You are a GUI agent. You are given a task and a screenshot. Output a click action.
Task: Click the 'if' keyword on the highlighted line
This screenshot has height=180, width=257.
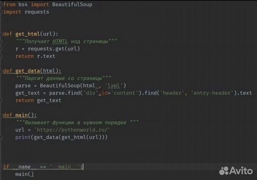6,167
